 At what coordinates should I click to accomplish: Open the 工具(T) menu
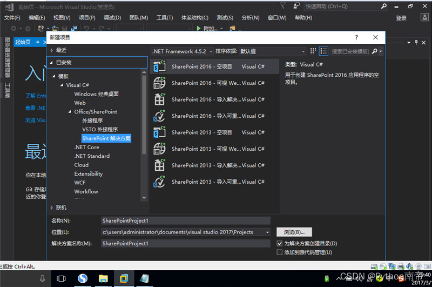(x=165, y=18)
